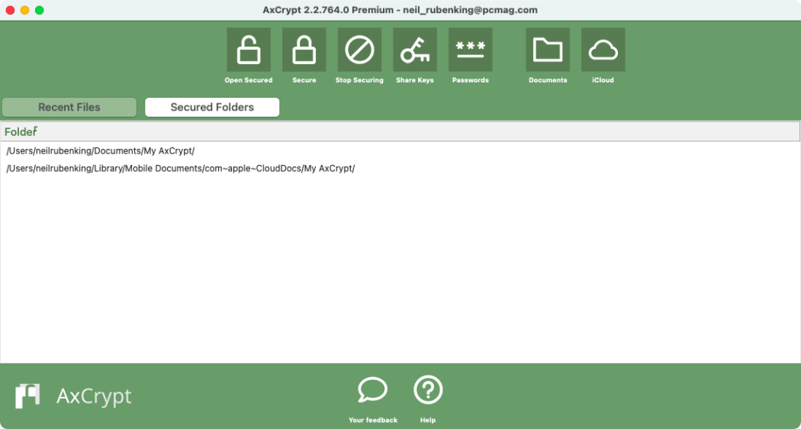Switch to the Recent Files tab

click(69, 108)
